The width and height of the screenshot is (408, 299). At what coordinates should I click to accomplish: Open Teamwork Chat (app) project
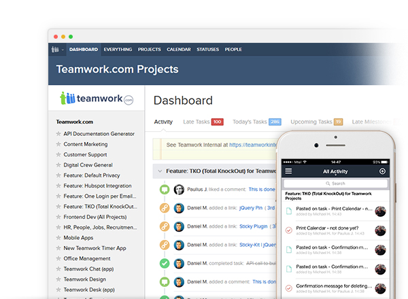tap(88, 269)
